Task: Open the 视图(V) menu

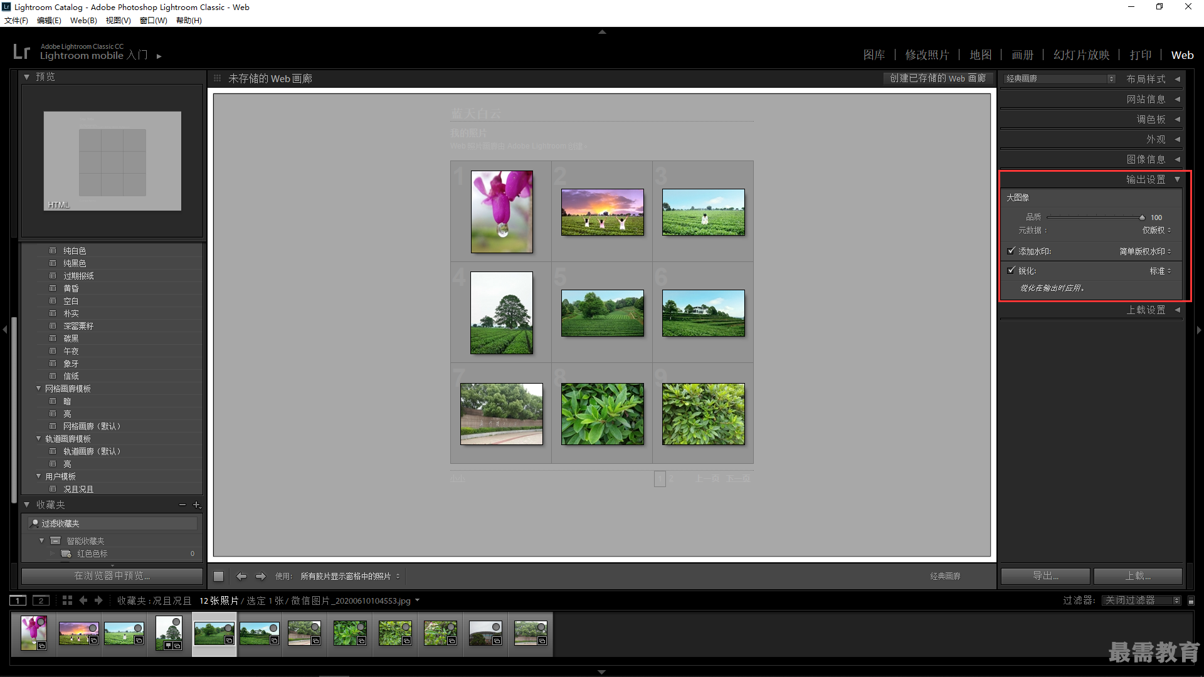Action: pyautogui.click(x=118, y=21)
